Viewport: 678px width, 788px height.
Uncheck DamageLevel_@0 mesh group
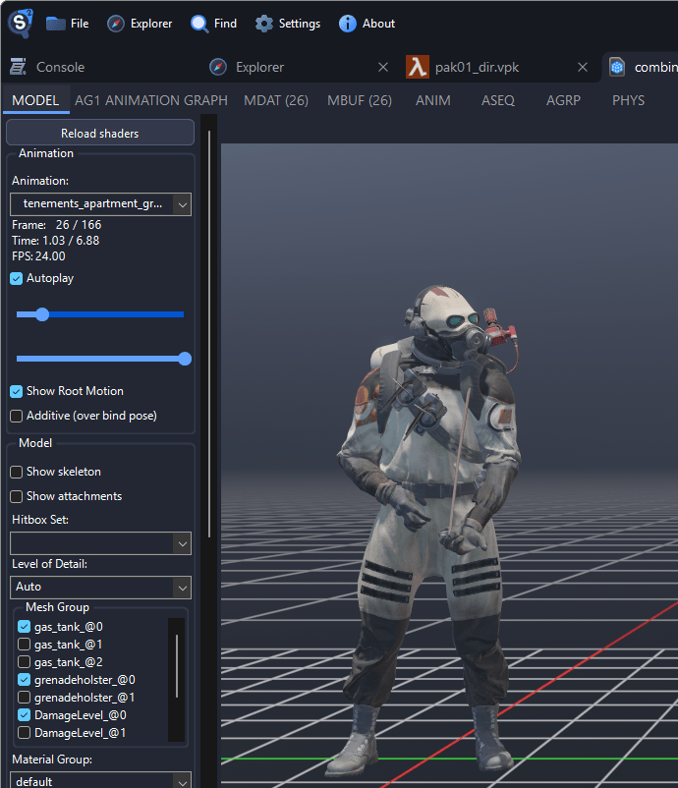[x=24, y=714]
